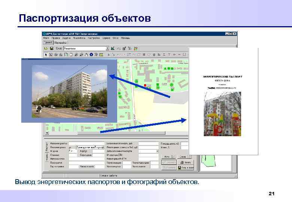Open the Аналитика menu

[79, 38]
